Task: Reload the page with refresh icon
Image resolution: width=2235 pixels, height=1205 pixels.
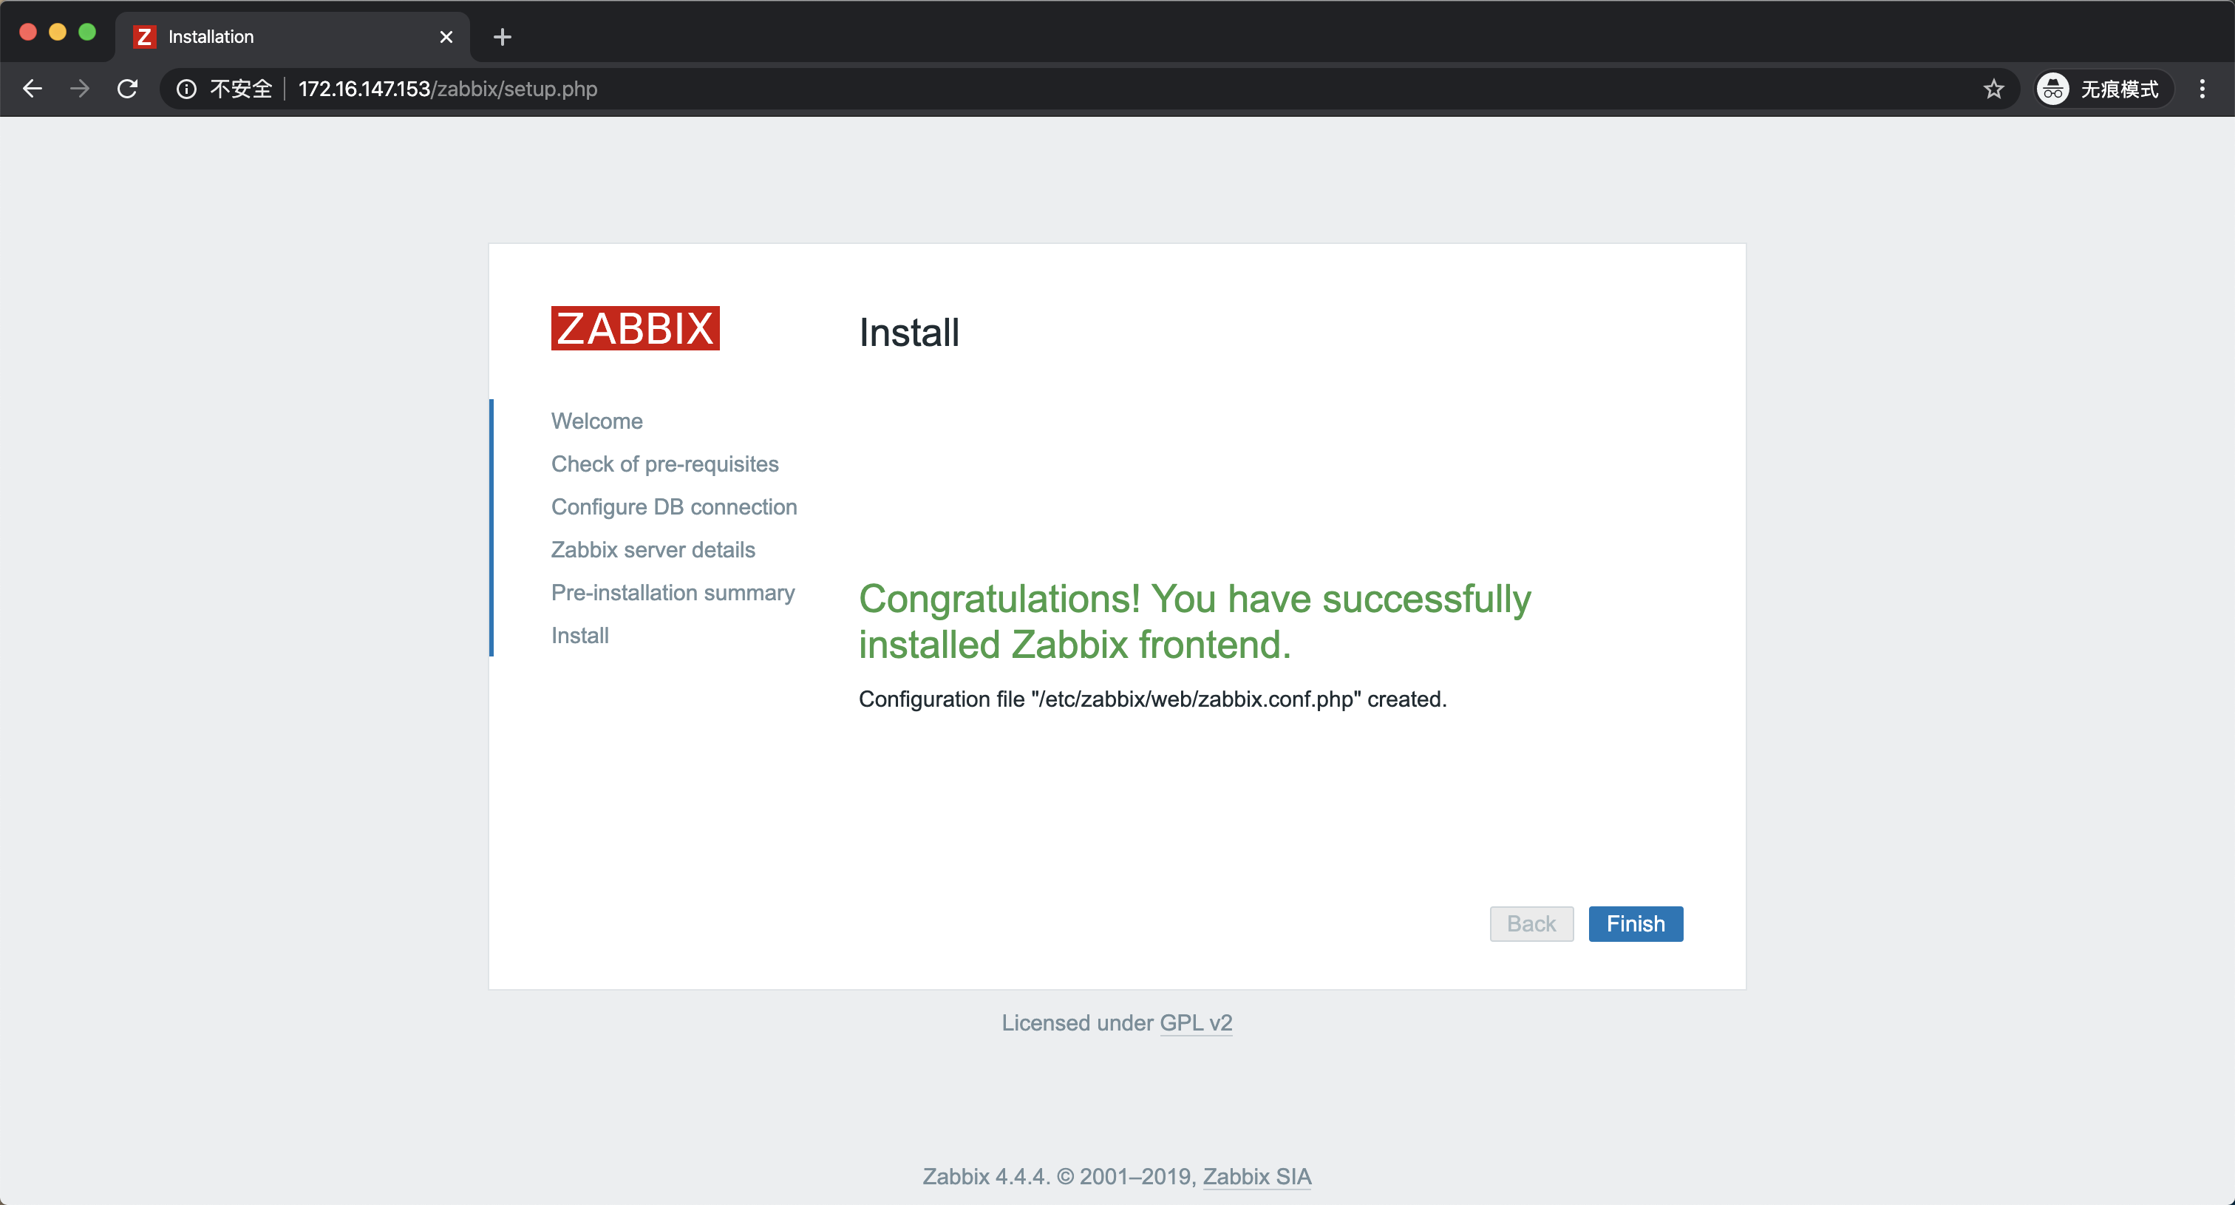Action: [x=128, y=89]
